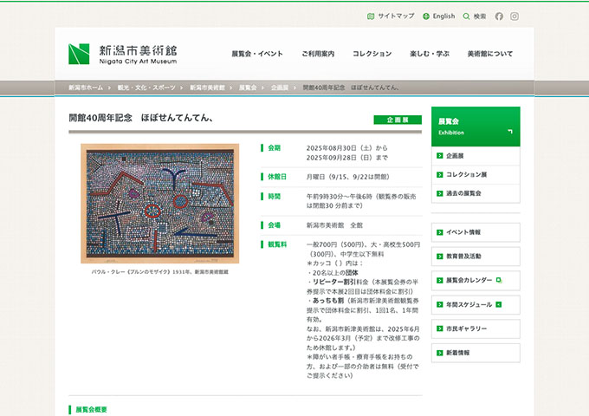Viewport: 589px width, 416px height.
Task: Go to 展覧会 breadcrumb
Action: pos(248,88)
